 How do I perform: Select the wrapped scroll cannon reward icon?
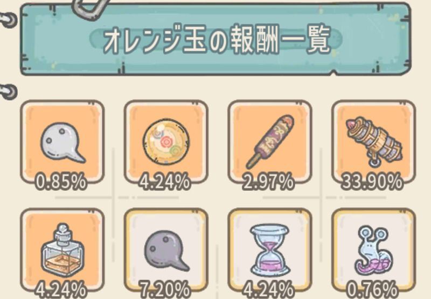point(373,142)
